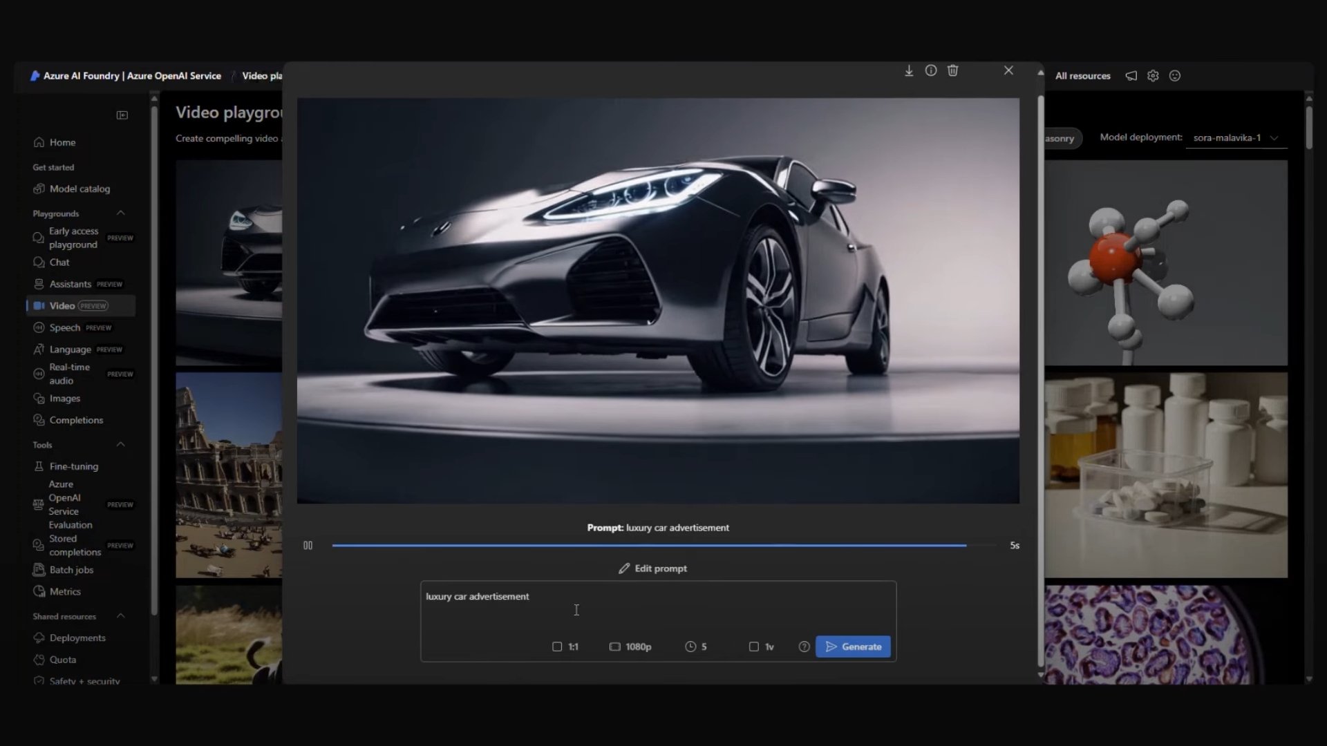The image size is (1327, 746).
Task: Open settings gear in header
Action: [x=1153, y=76]
